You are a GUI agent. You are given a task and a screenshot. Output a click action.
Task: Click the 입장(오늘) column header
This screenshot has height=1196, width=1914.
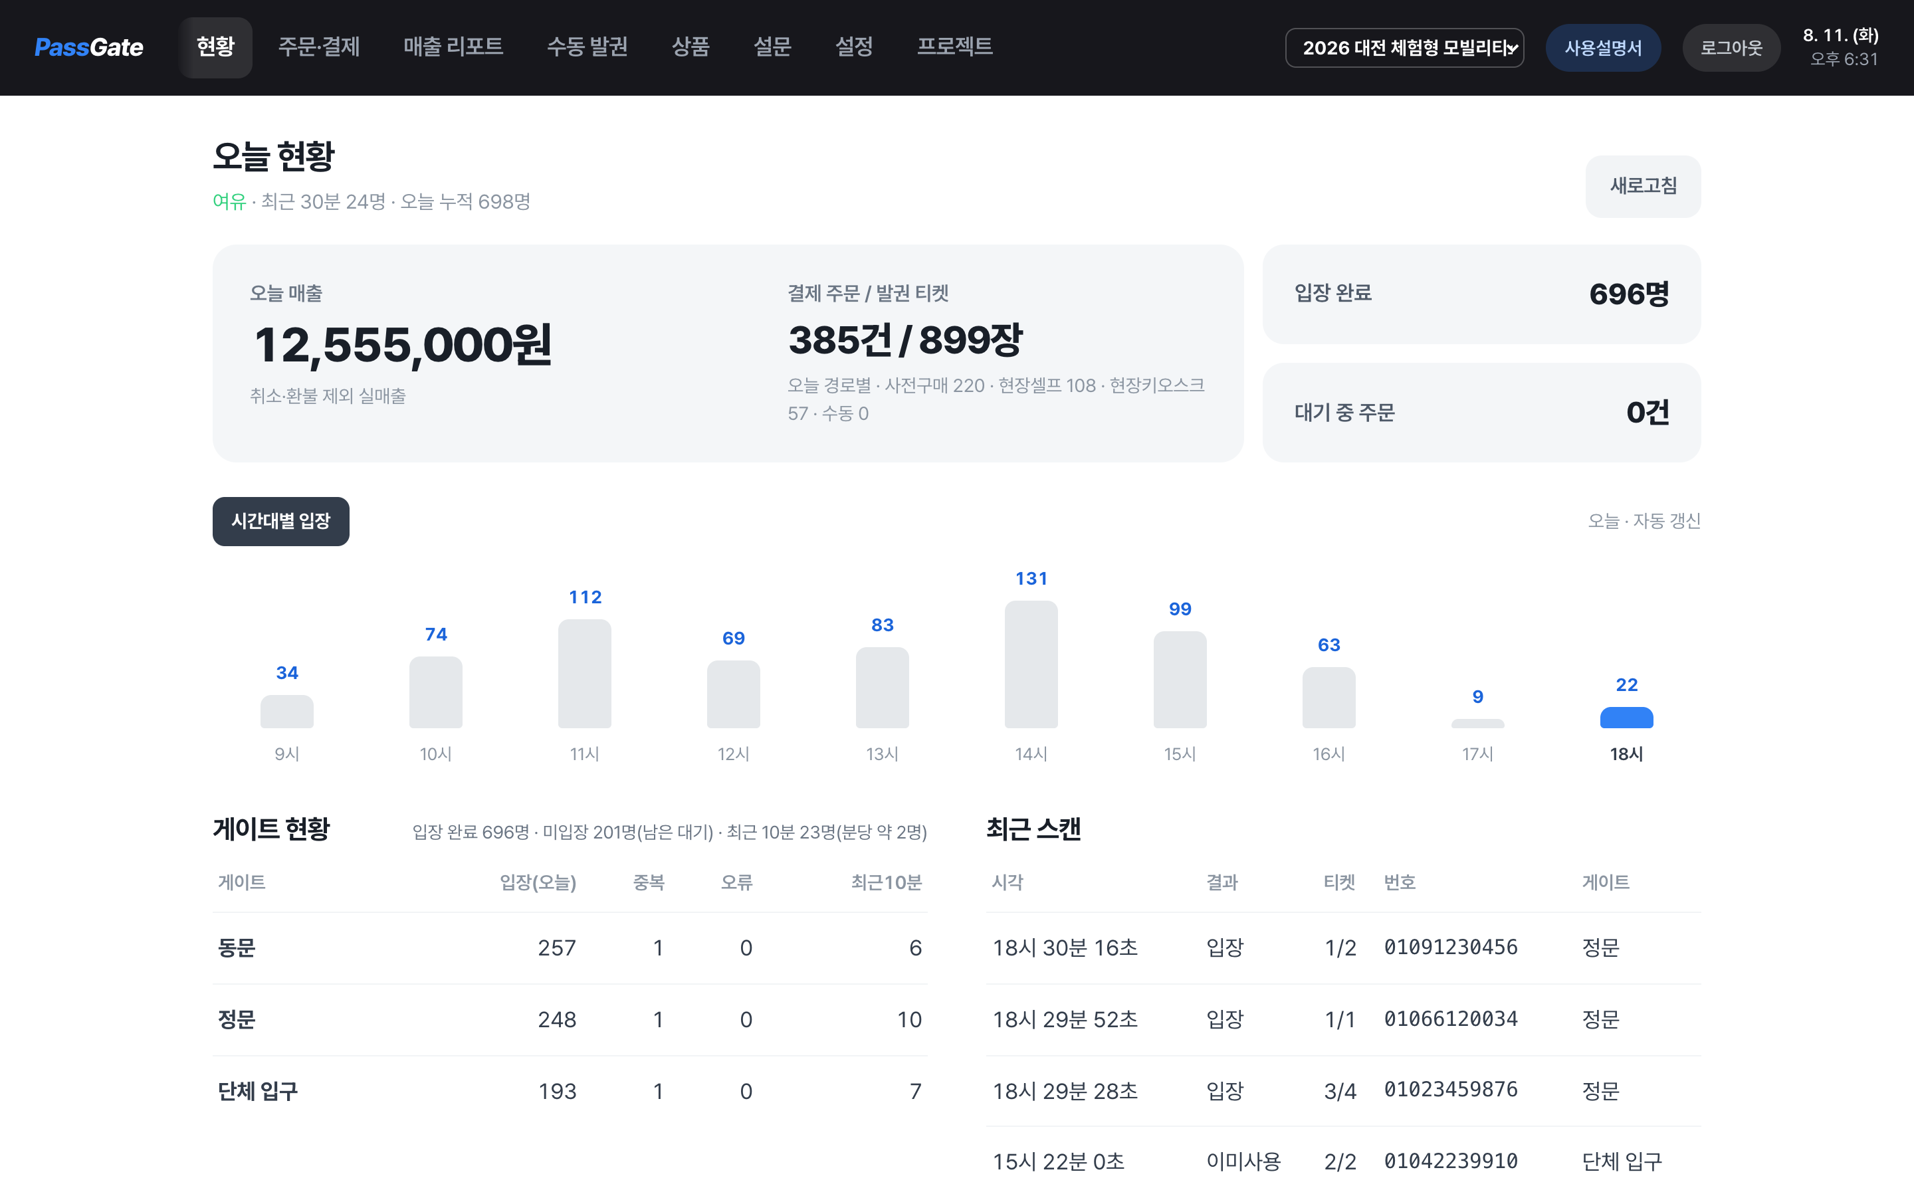[538, 882]
